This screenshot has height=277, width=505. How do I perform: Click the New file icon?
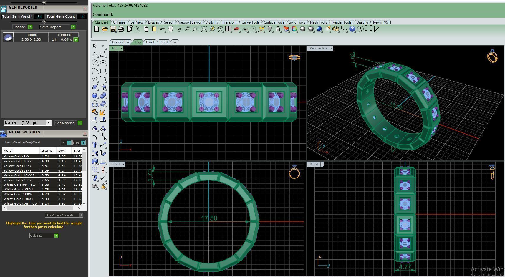click(x=96, y=29)
